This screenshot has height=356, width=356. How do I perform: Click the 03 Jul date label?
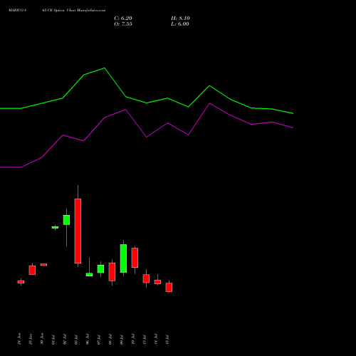[76, 340]
